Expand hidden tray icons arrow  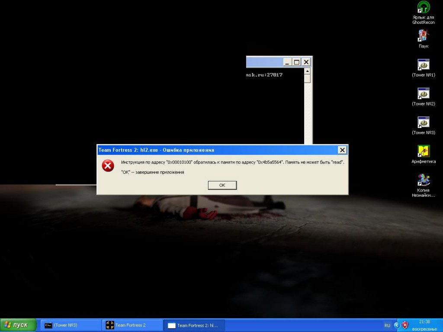[x=396, y=325]
